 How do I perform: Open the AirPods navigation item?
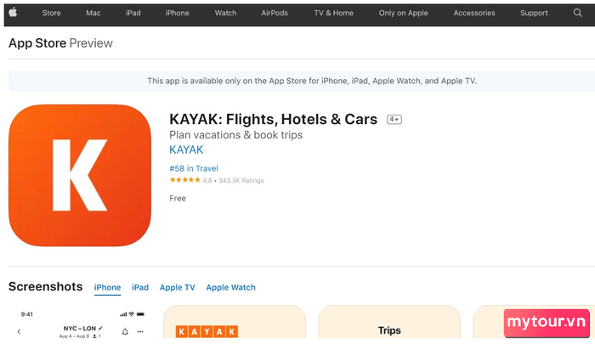[x=275, y=13]
